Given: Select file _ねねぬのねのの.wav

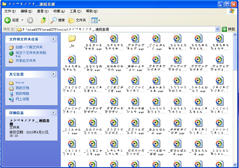Looking at the screenshot, I should point(114,63).
